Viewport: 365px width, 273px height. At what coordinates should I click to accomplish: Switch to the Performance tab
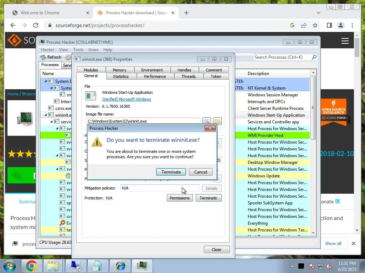pos(155,76)
